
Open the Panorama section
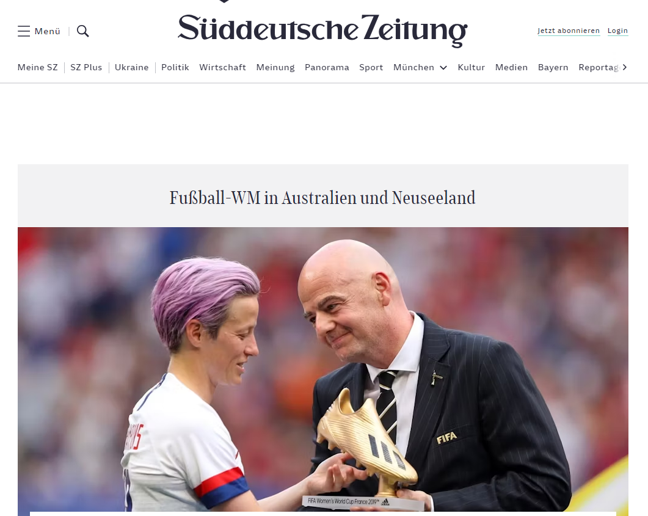(x=327, y=67)
